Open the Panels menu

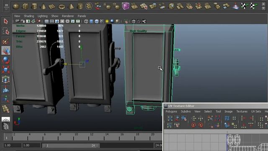[82, 16]
